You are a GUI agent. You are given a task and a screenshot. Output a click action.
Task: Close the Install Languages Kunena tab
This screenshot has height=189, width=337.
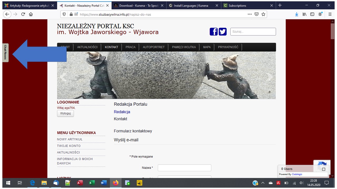[x=217, y=6]
